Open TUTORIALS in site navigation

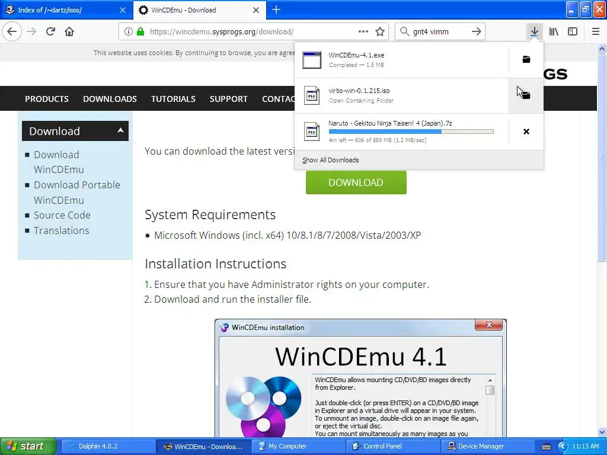tap(173, 99)
